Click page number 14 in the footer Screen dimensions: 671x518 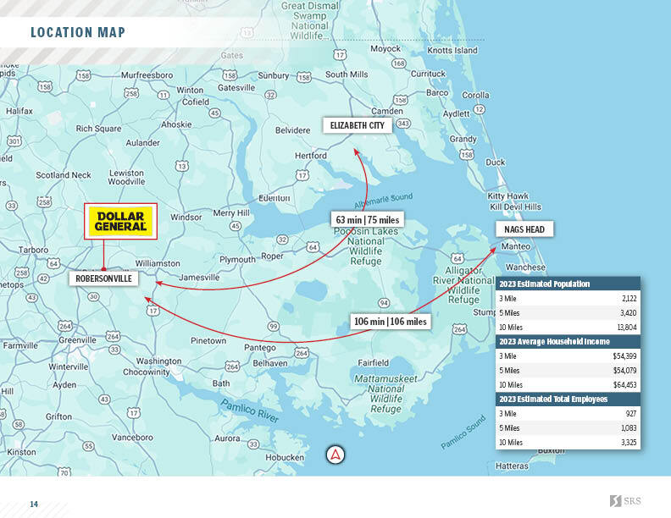[x=34, y=504]
